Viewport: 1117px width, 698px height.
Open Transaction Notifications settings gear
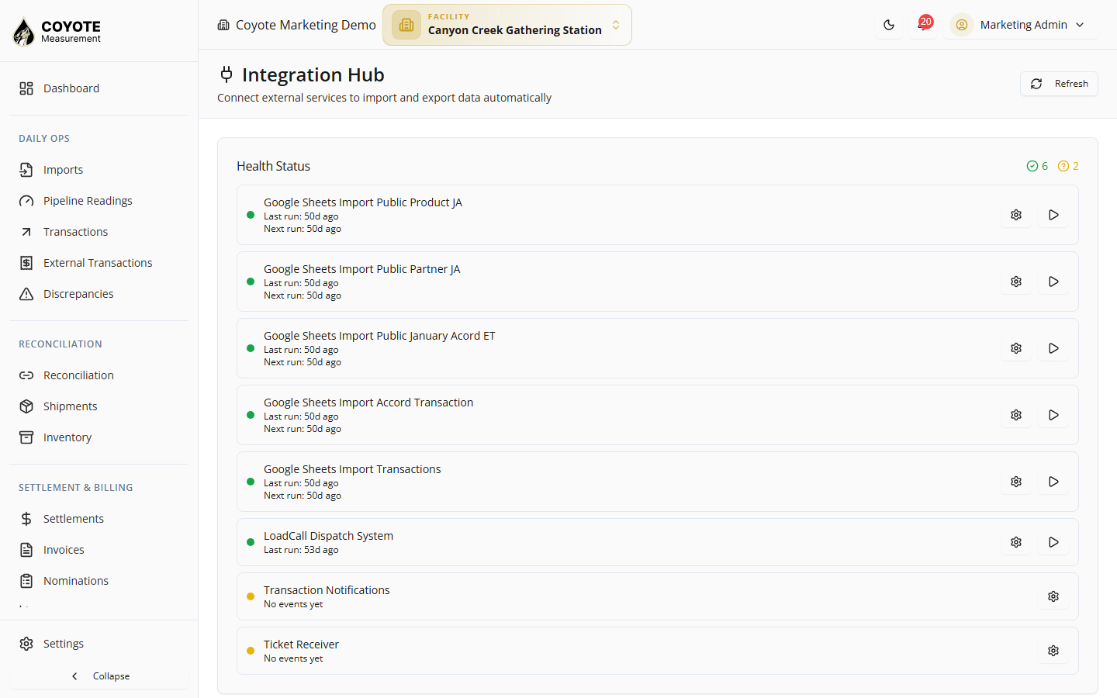(x=1053, y=596)
